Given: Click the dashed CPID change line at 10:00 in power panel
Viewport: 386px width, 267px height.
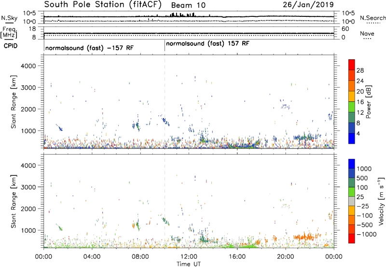Looking at the screenshot, I should point(165,102).
